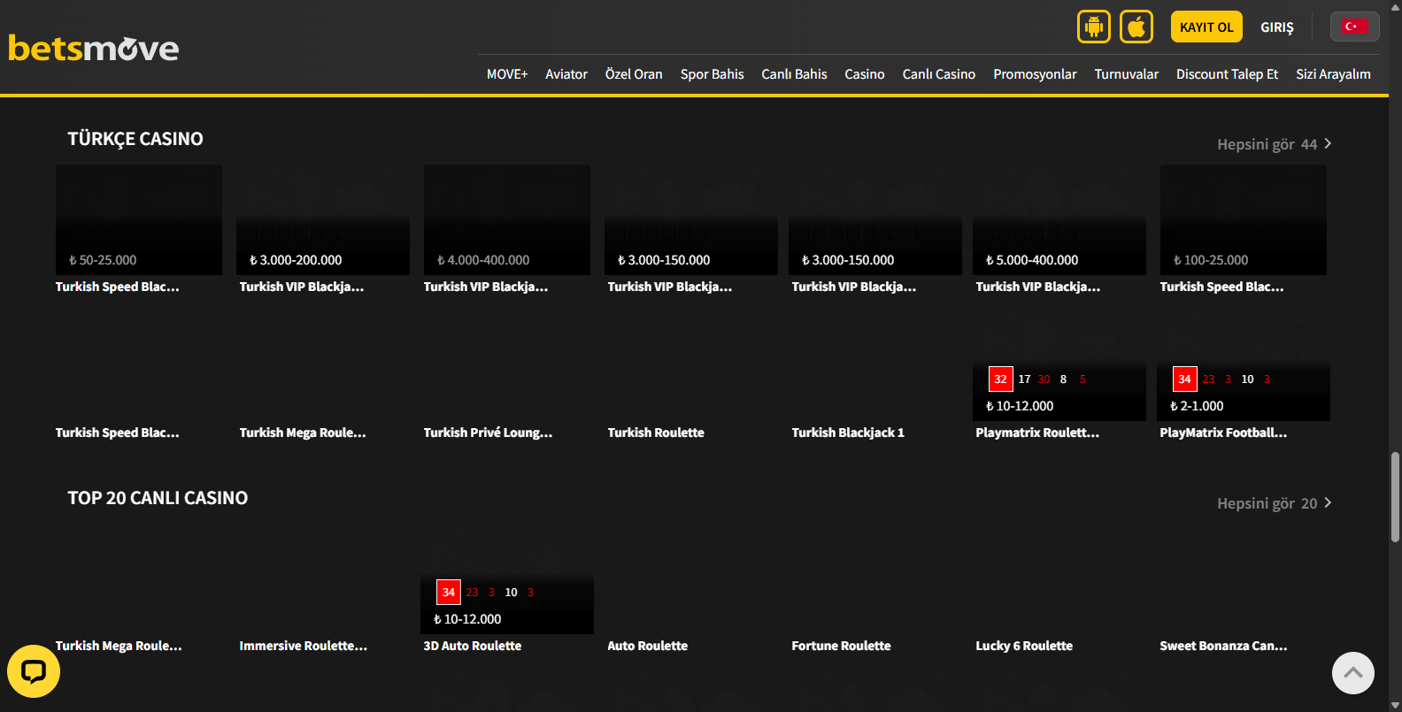Expand Top 20 Canlı Casino 'Hepsini gör 20'
The image size is (1402, 712).
(1274, 503)
